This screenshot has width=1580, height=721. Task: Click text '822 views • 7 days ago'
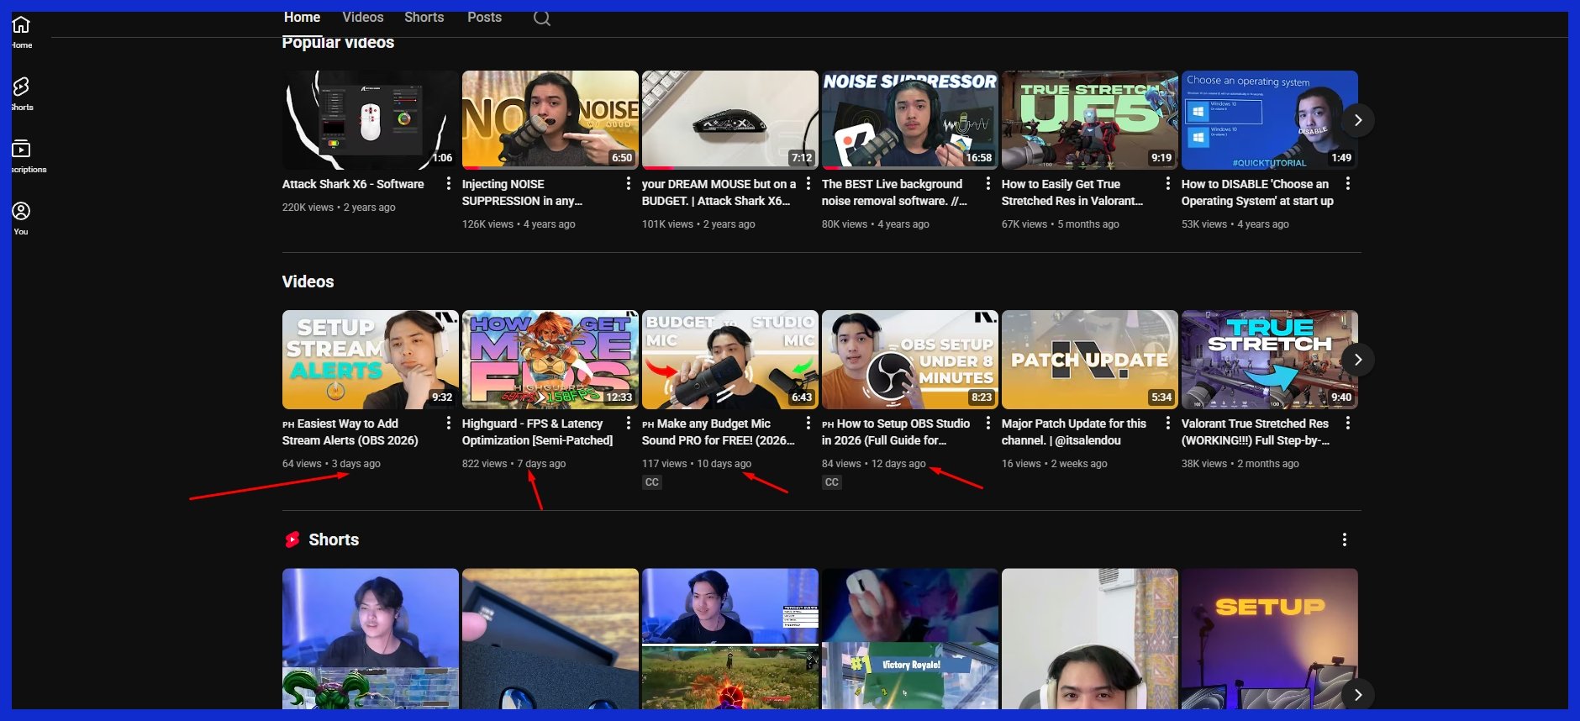(513, 464)
